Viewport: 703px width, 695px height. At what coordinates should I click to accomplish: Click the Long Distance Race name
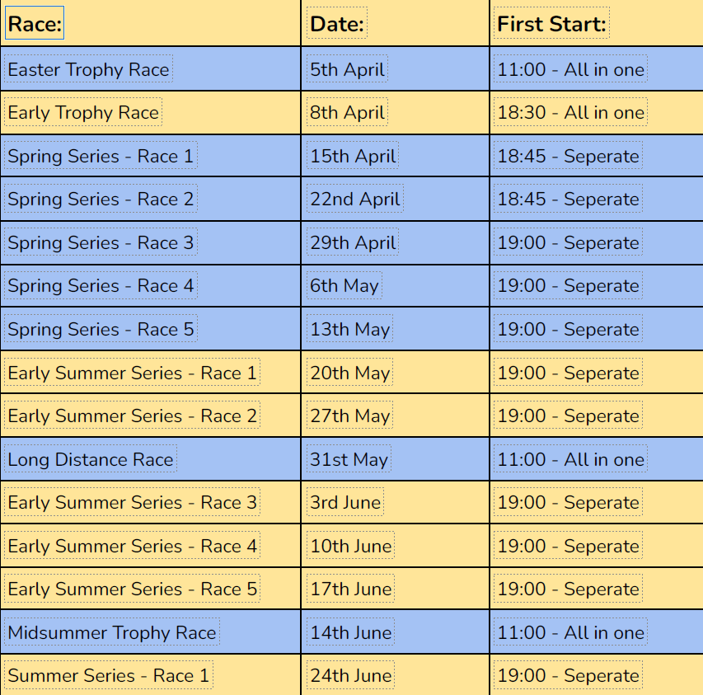(91, 459)
